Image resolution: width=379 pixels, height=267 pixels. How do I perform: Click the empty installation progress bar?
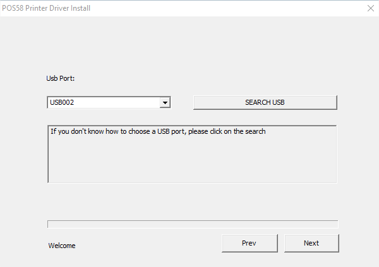193,224
